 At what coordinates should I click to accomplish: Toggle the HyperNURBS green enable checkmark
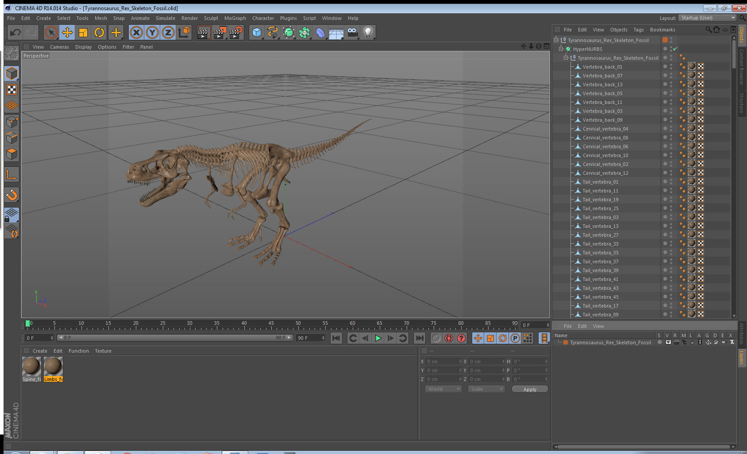tap(675, 49)
